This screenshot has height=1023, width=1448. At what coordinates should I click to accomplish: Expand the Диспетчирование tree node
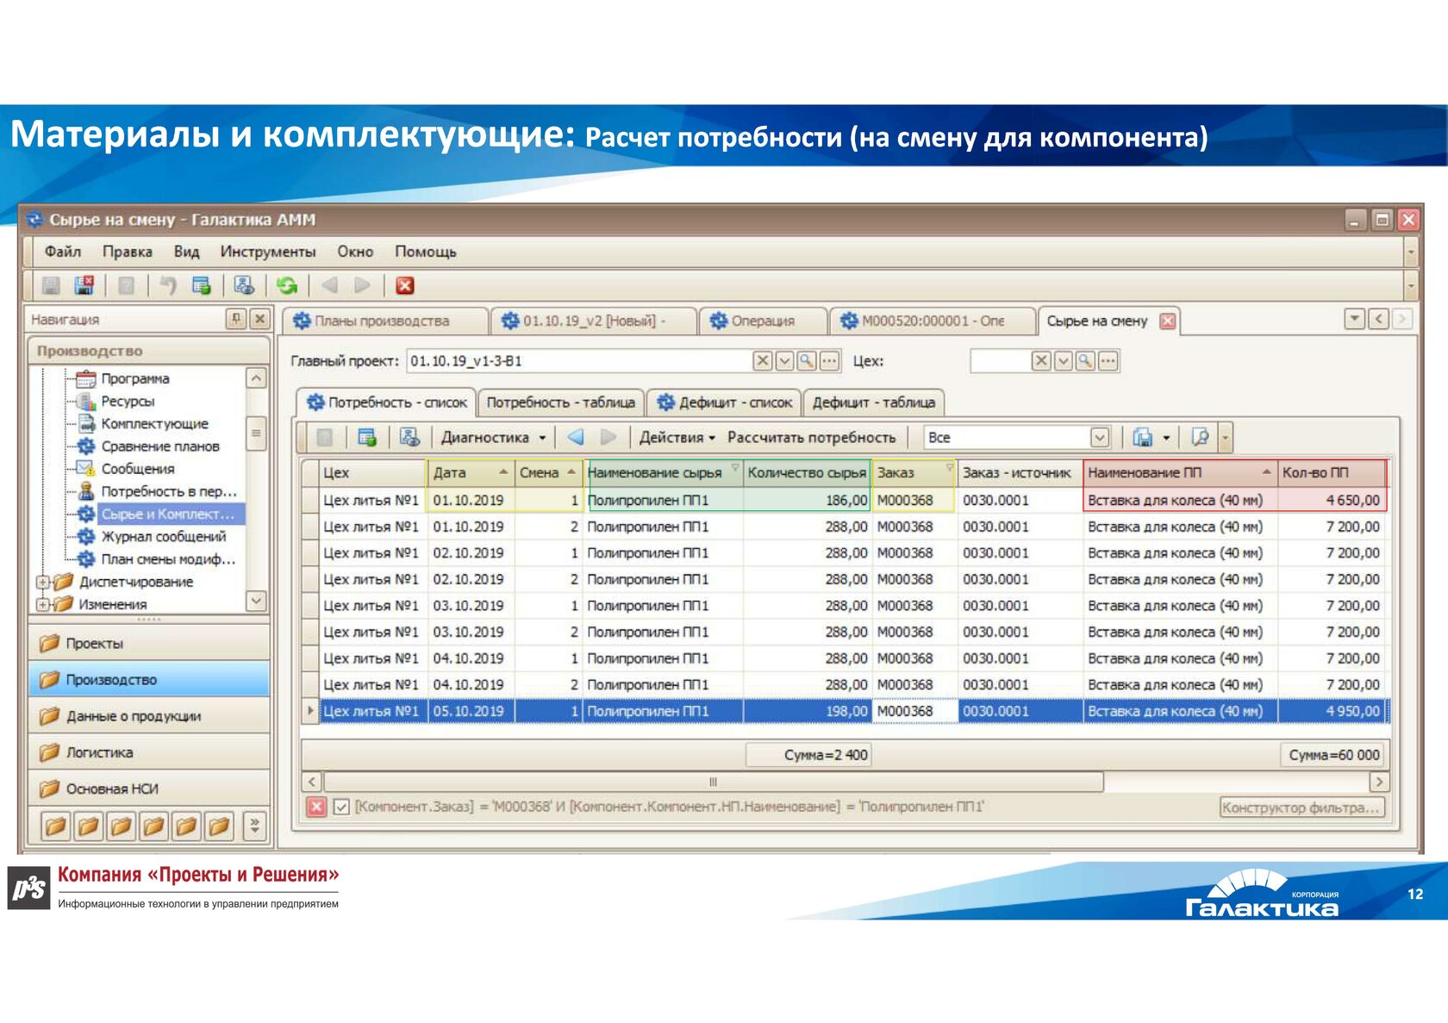tap(42, 582)
